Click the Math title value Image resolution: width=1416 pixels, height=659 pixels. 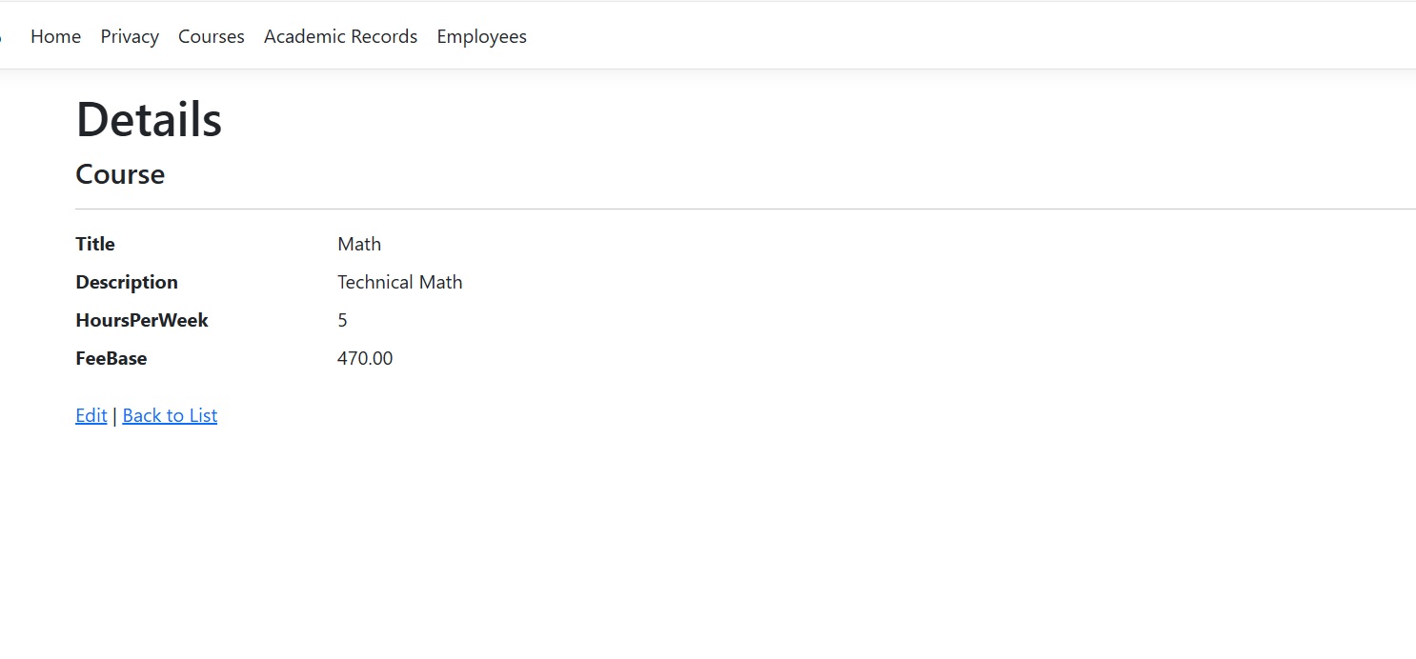click(x=359, y=244)
